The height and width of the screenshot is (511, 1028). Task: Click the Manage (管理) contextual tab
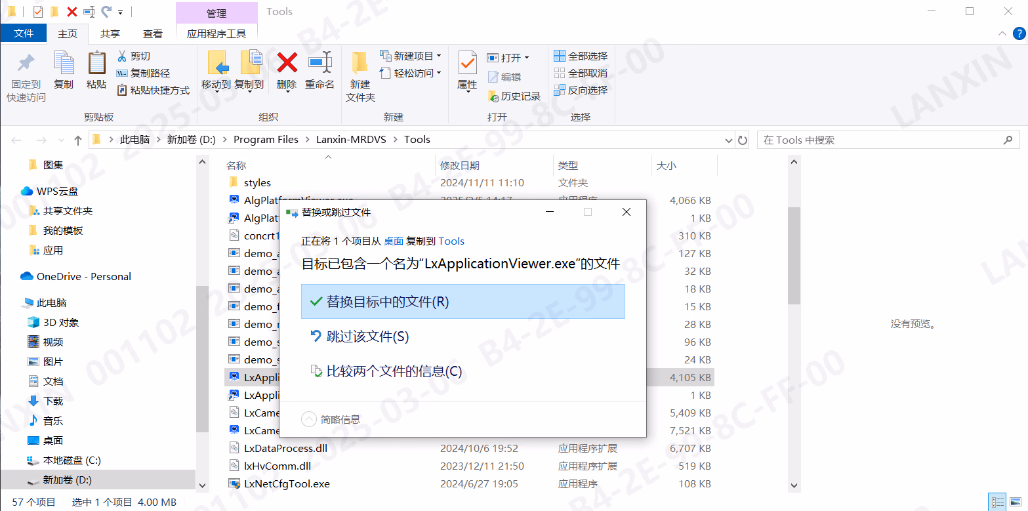pyautogui.click(x=216, y=13)
